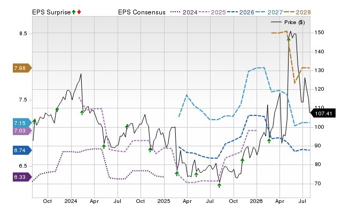Select the 2027 light blue dashed legend entry
Viewport: 342px width, 204px height.
point(269,12)
